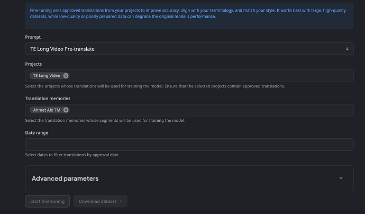Click the Prompt field label
This screenshot has height=214, width=365.
click(33, 37)
